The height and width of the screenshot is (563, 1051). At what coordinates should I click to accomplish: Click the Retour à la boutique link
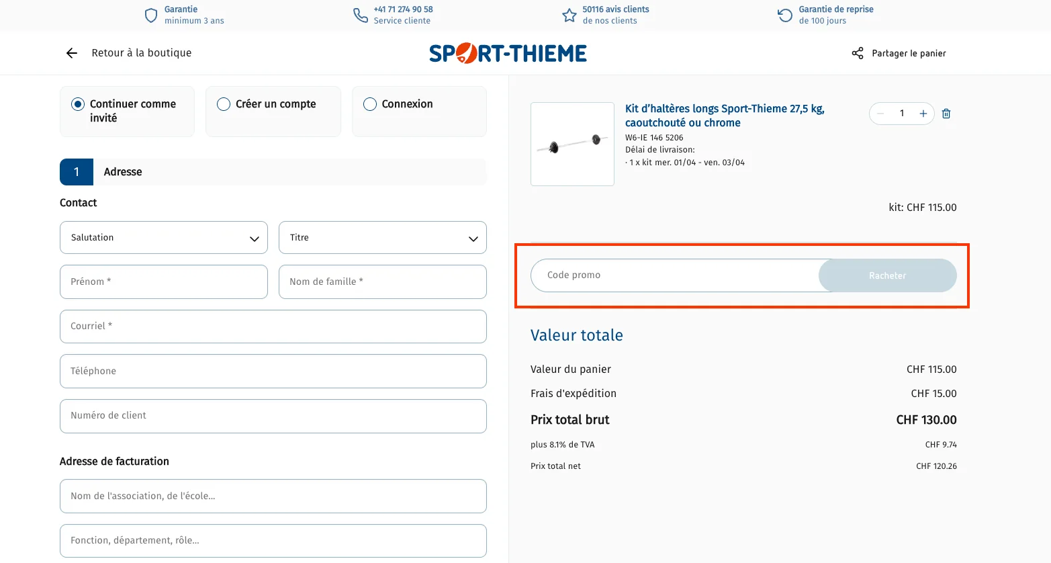tap(141, 52)
